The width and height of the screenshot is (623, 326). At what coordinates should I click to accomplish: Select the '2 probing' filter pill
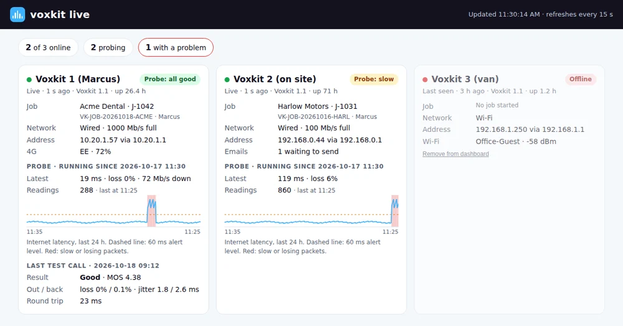click(x=108, y=47)
